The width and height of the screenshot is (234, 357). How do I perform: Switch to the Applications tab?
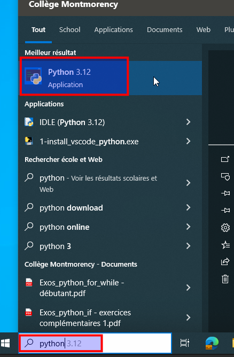[114, 30]
